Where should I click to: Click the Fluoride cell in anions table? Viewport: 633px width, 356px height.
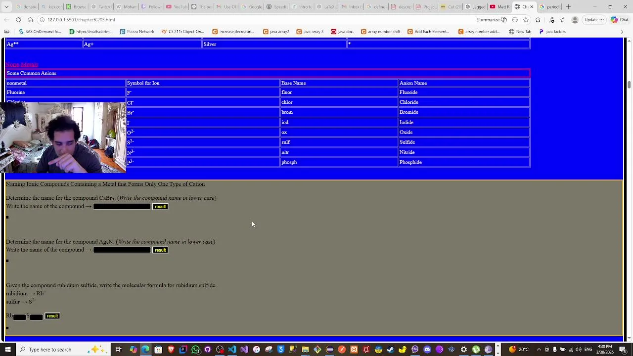[x=464, y=92]
